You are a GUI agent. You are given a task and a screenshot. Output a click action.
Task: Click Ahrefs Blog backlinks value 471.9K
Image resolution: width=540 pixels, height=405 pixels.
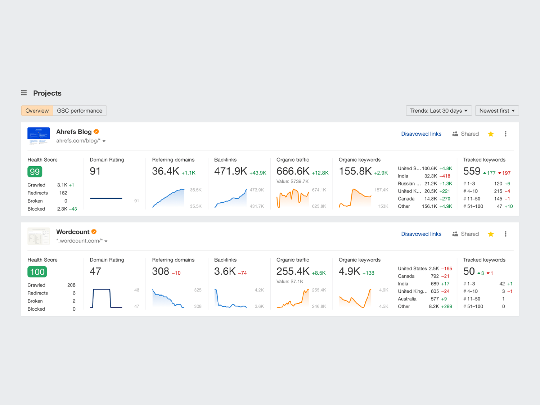231,171
